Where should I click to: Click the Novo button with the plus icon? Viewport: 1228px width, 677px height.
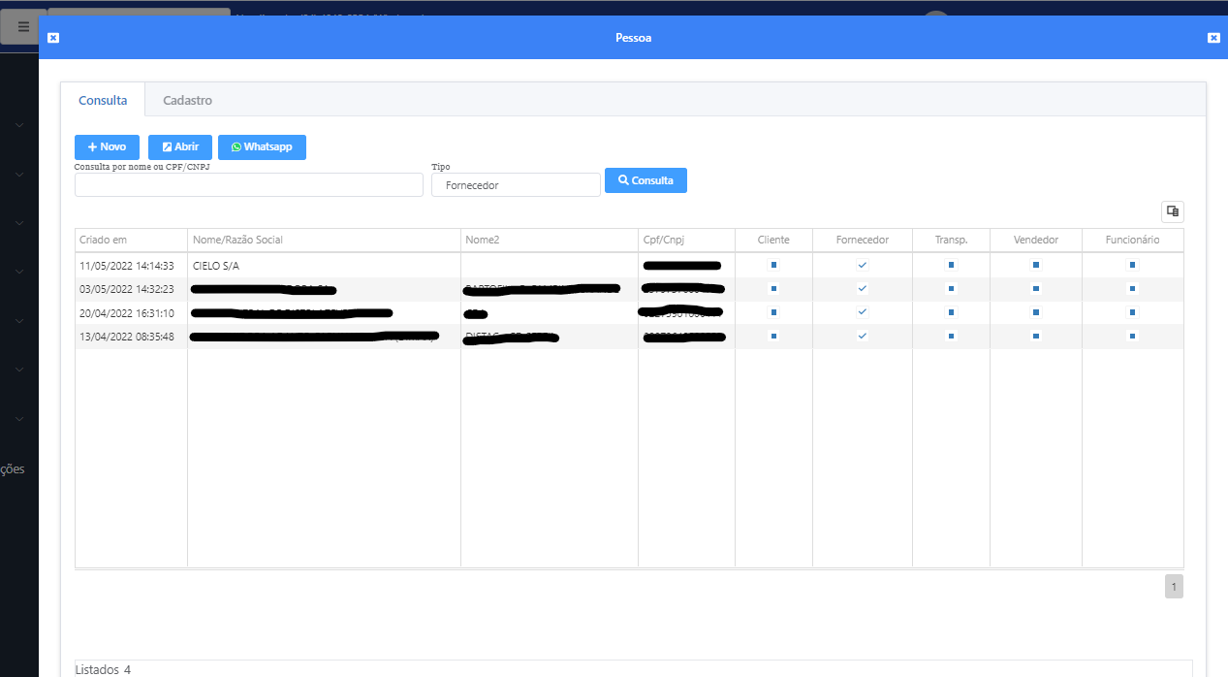pos(107,147)
